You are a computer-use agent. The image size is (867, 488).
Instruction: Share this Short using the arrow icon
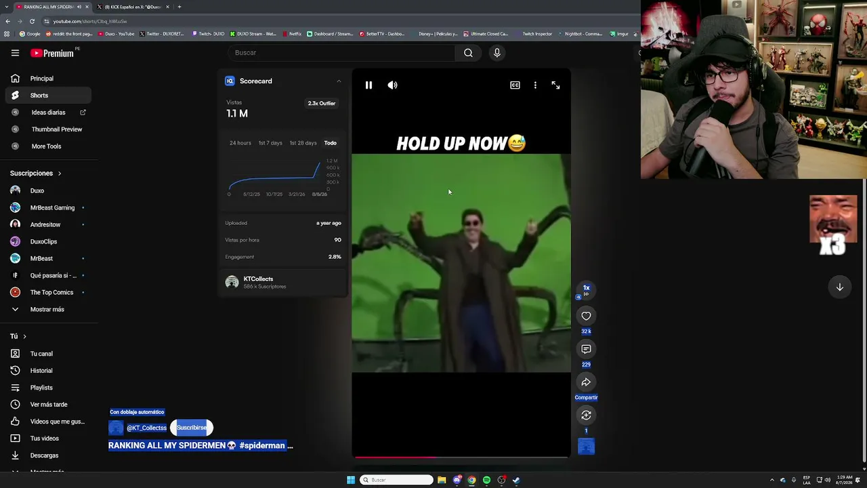(x=586, y=382)
